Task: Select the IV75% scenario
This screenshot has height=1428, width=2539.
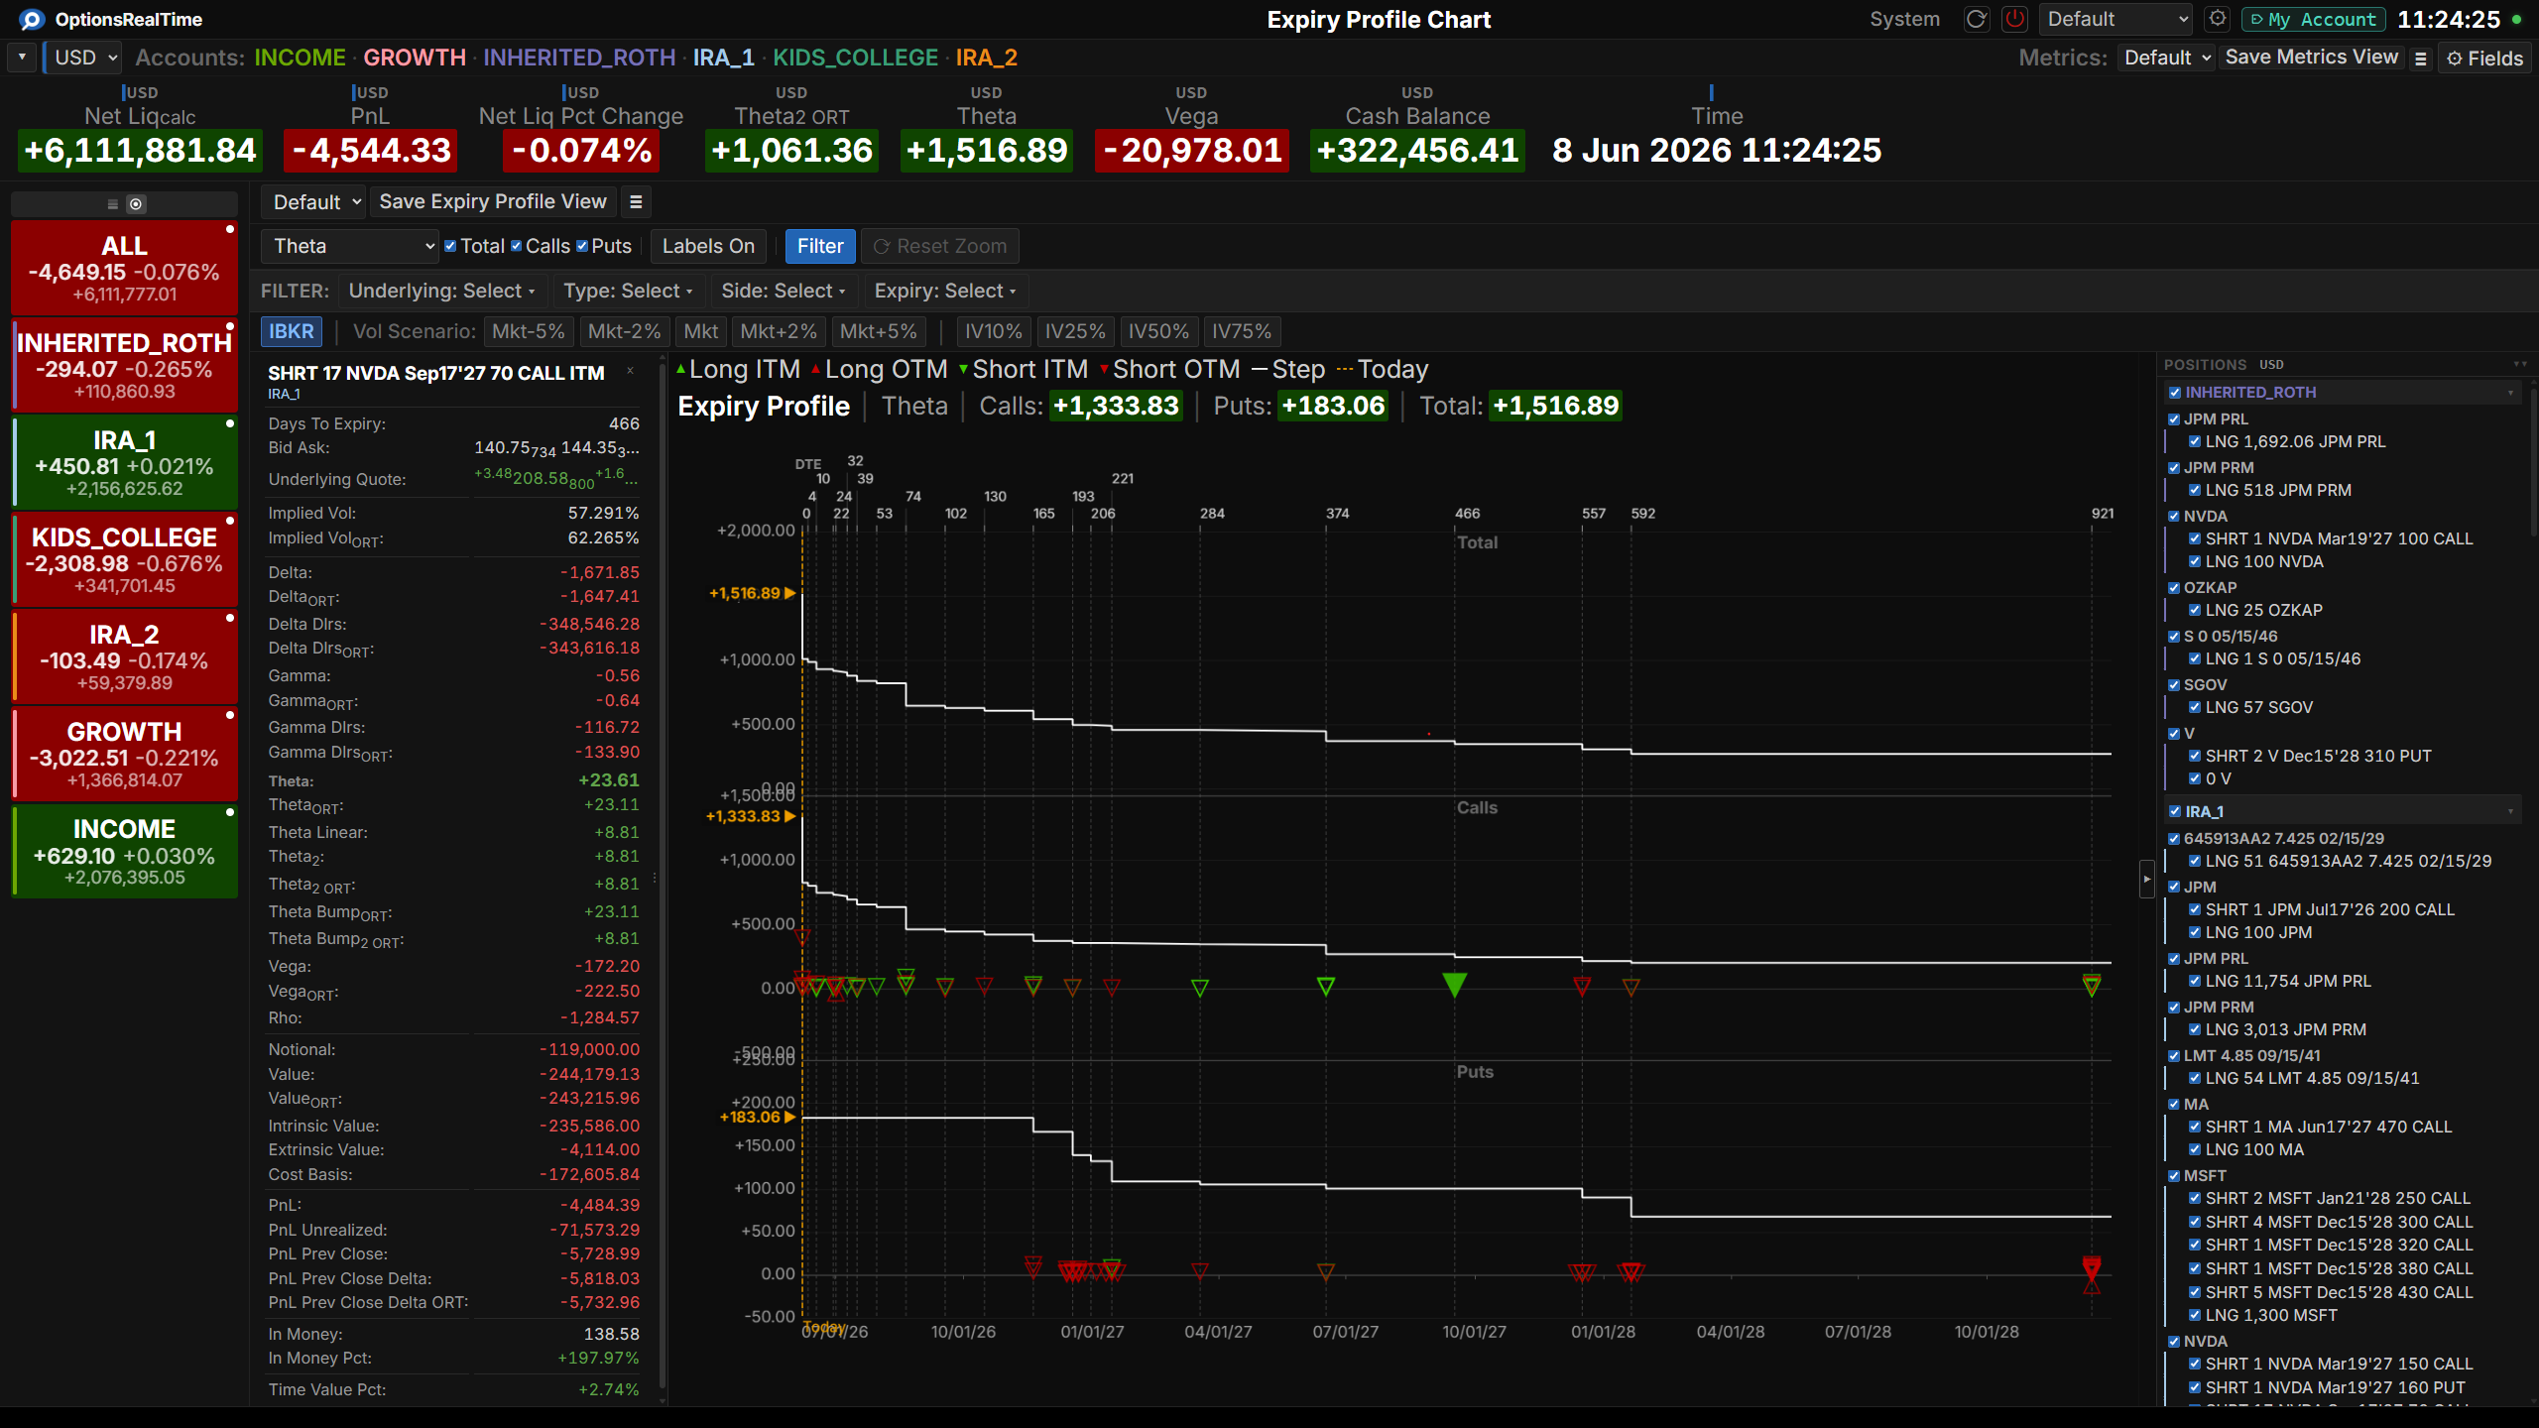Action: click(1241, 331)
